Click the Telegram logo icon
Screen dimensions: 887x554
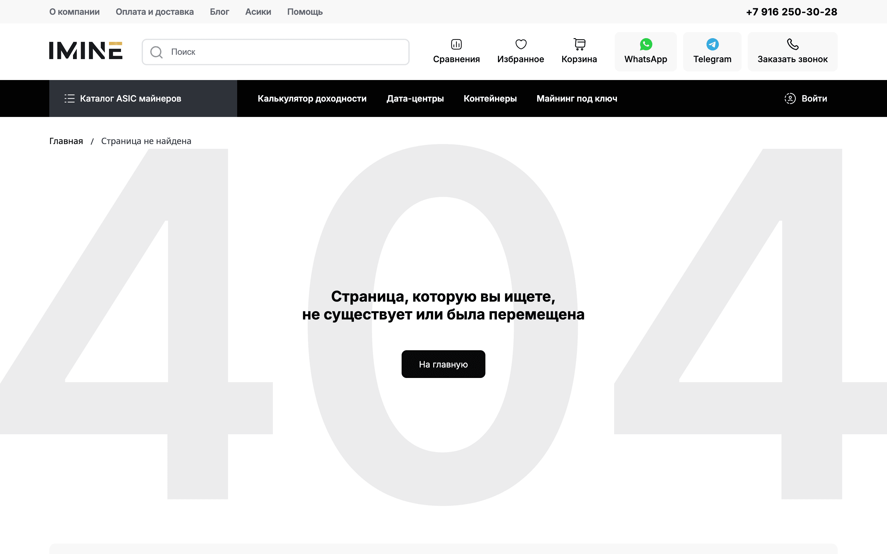coord(713,44)
